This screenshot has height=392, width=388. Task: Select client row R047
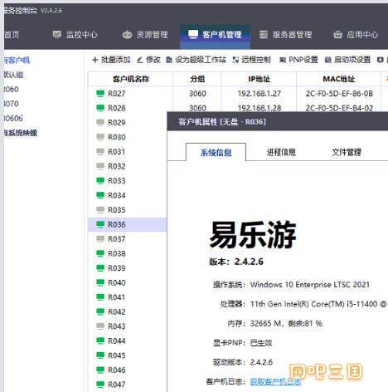click(128, 385)
